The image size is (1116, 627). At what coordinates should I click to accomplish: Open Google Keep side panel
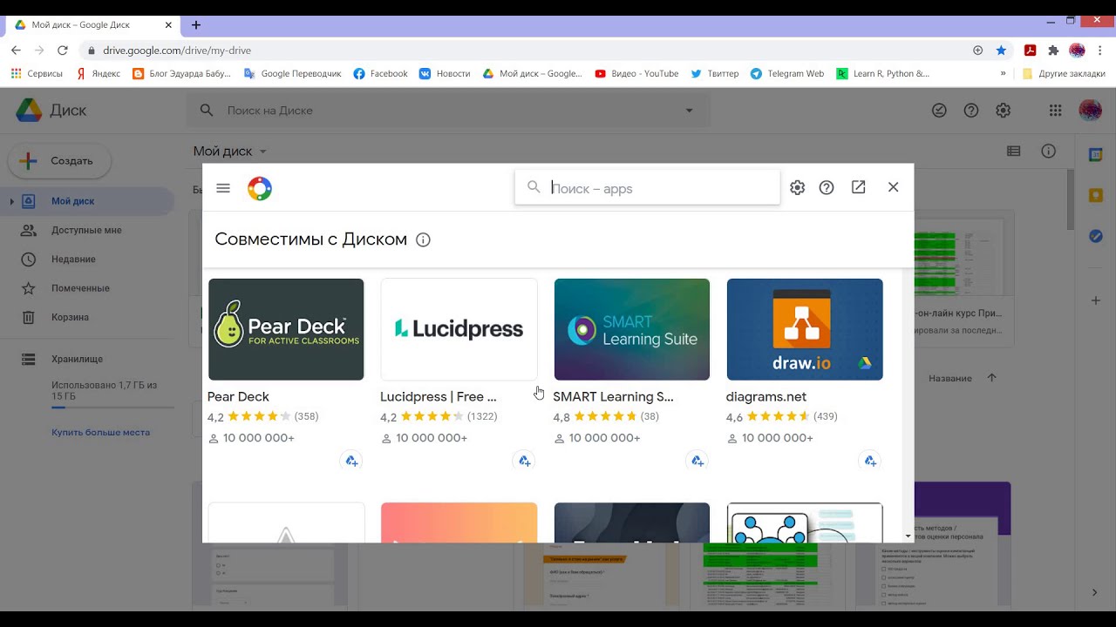(1096, 195)
